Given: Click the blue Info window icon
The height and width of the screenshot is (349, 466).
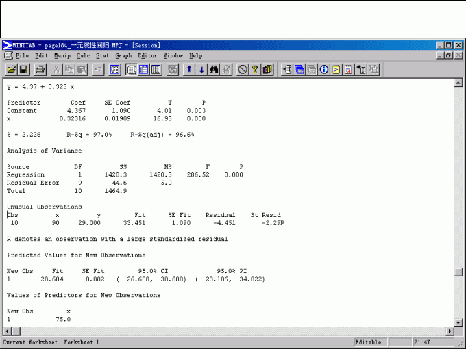Looking at the screenshot, I should [x=324, y=70].
